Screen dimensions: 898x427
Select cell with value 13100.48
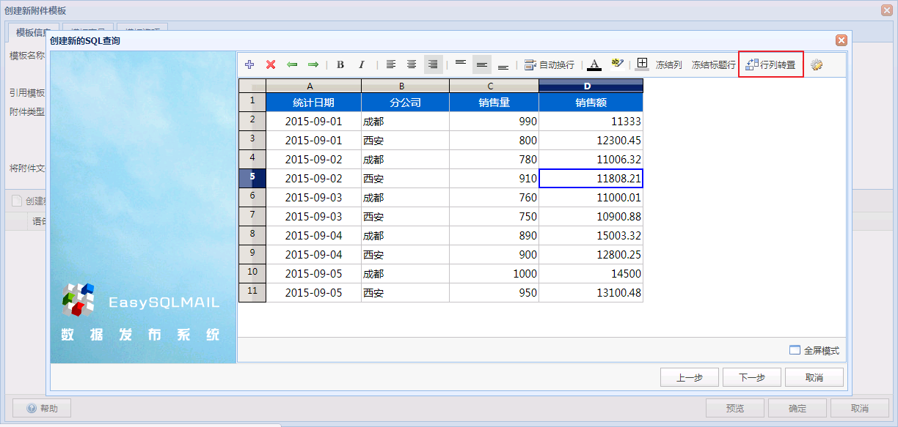point(591,293)
